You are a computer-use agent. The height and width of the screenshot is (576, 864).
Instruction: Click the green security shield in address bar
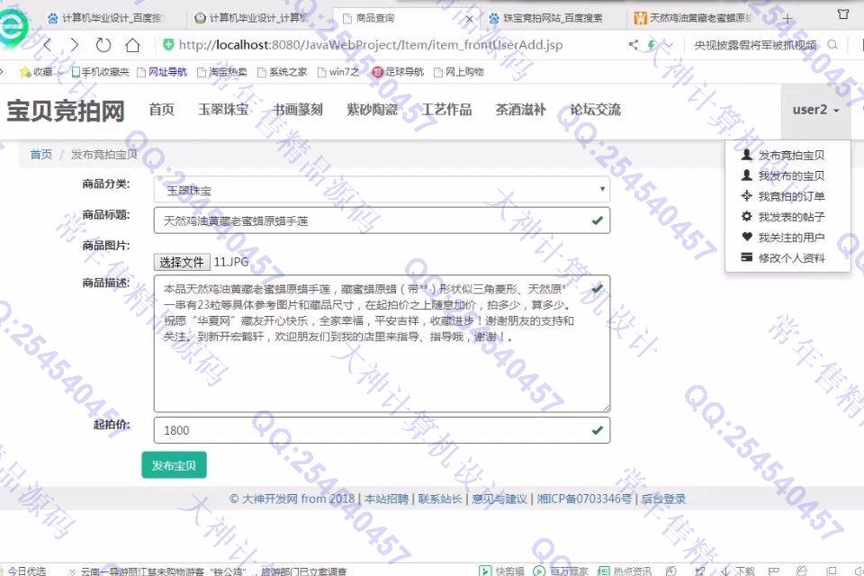(x=168, y=45)
